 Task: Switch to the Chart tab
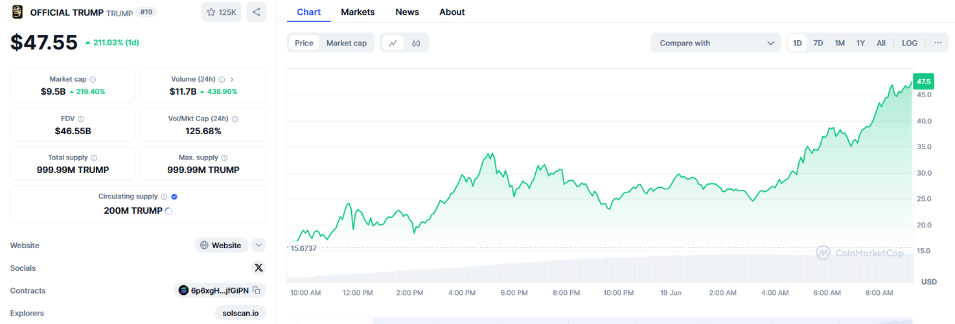tap(309, 12)
